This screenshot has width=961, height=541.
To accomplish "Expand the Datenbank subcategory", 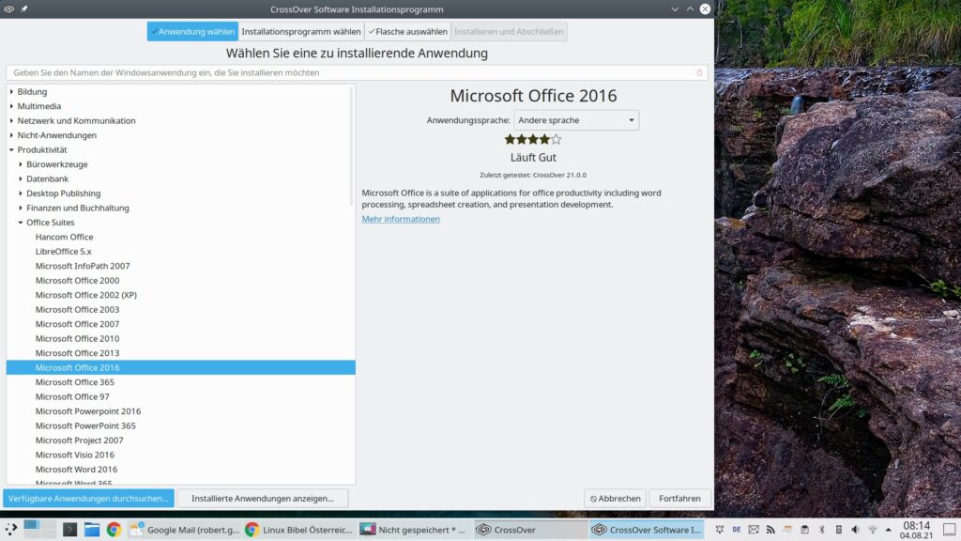I will (21, 178).
